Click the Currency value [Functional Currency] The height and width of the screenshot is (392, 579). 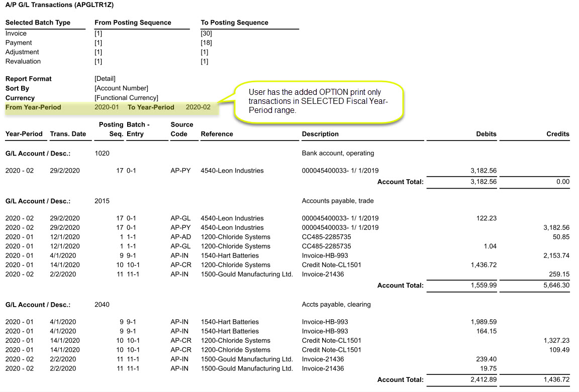coord(126,98)
